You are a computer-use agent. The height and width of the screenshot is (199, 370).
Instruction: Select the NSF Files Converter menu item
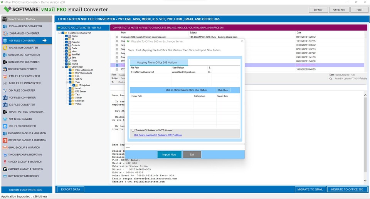pos(27,40)
